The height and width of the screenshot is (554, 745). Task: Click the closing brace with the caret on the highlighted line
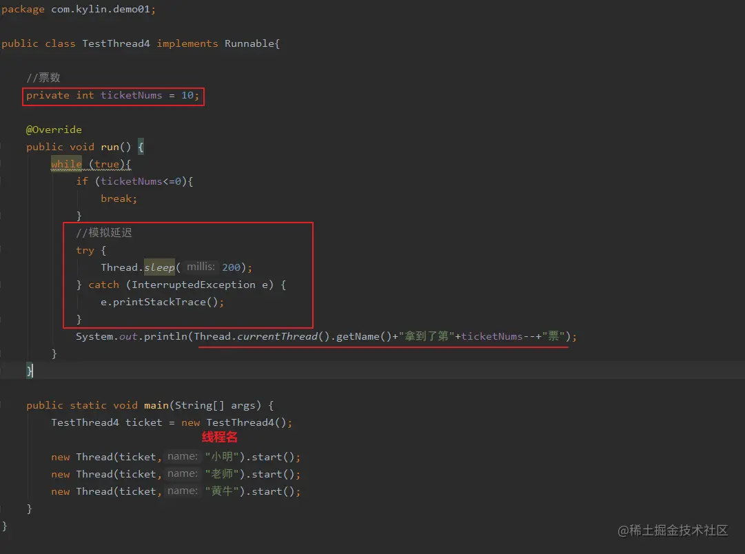click(30, 371)
